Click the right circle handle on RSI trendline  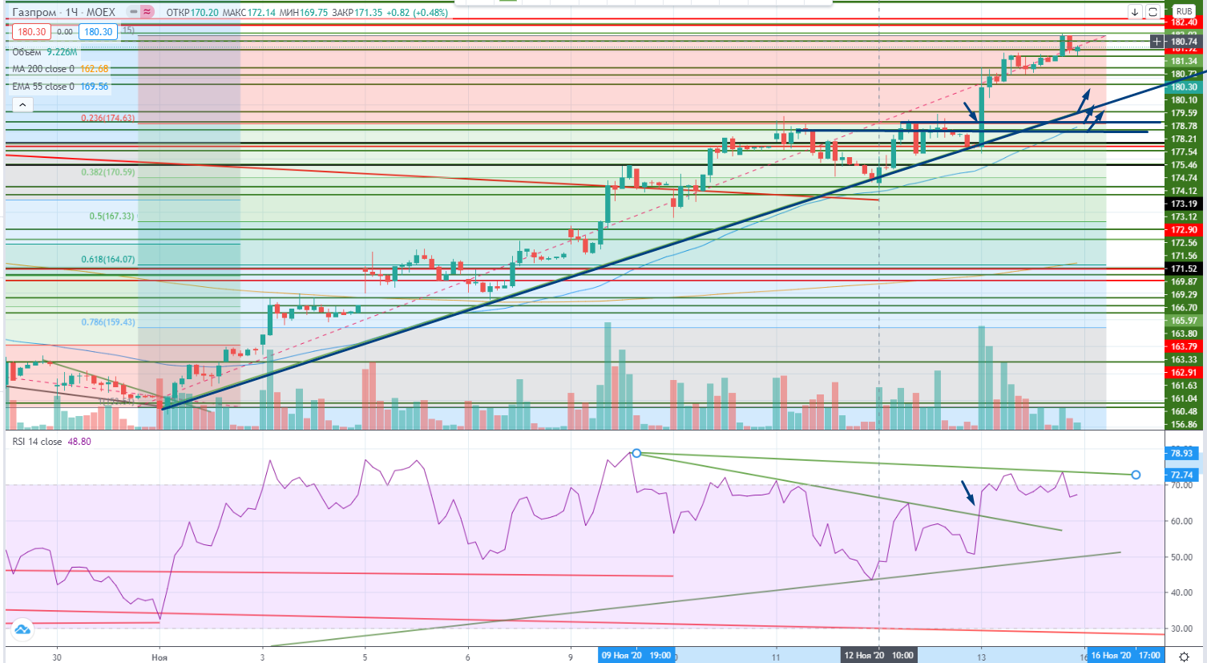point(1136,475)
